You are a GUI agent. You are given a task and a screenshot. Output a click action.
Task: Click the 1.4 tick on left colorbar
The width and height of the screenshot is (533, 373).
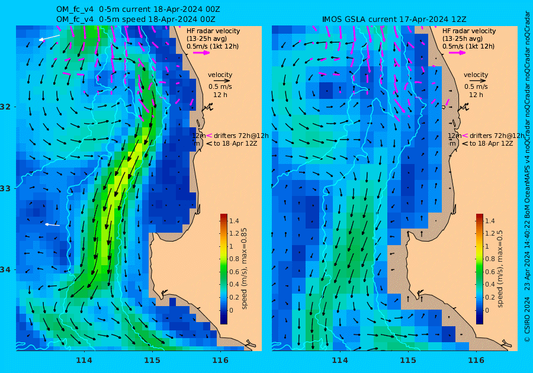tap(234, 221)
